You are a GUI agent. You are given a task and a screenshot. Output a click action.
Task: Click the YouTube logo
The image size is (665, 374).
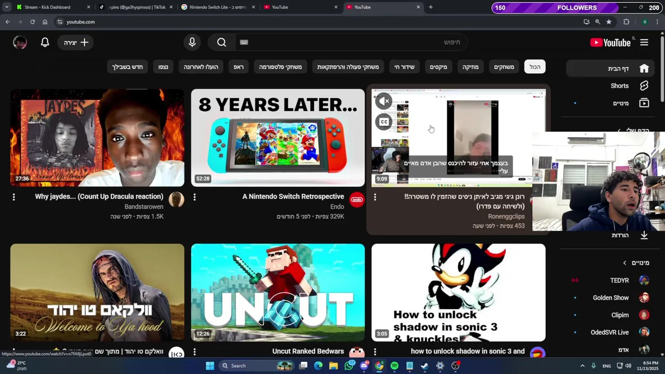click(610, 43)
